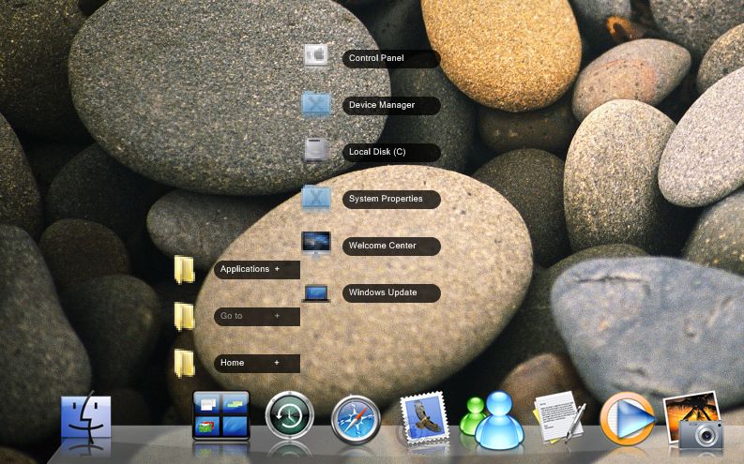
Task: Open the Welcome Center label
Action: [x=391, y=246]
